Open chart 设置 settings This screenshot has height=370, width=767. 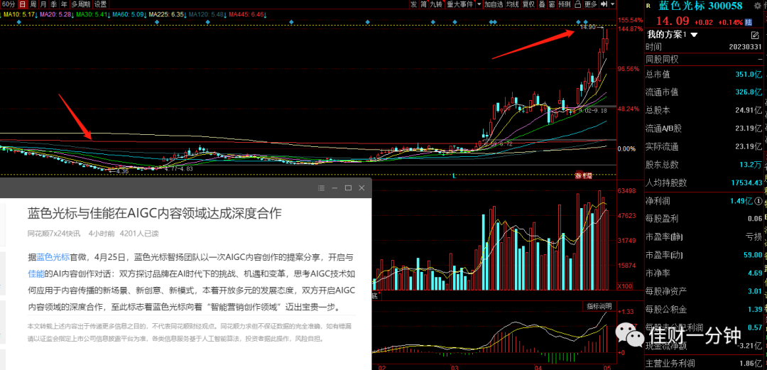[x=100, y=4]
